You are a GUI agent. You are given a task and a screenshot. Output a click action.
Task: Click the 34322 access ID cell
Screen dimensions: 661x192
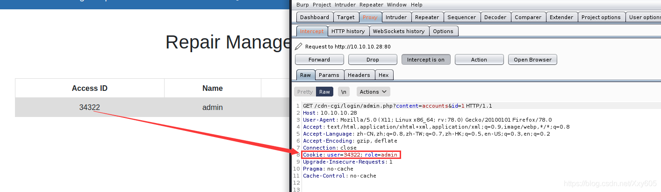click(x=90, y=107)
